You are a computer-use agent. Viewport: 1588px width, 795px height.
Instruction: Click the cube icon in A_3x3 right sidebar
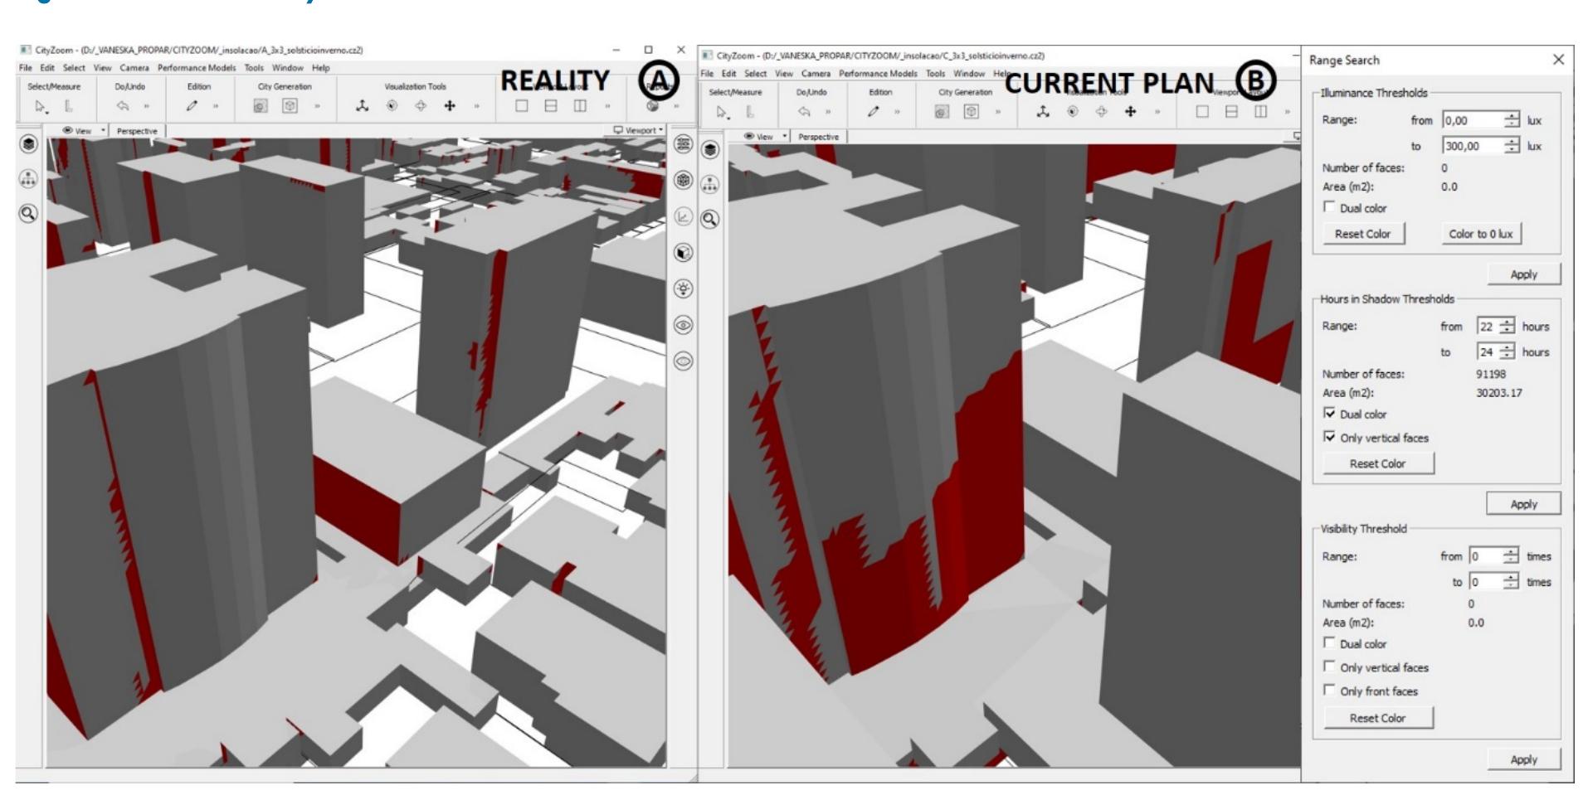[683, 252]
